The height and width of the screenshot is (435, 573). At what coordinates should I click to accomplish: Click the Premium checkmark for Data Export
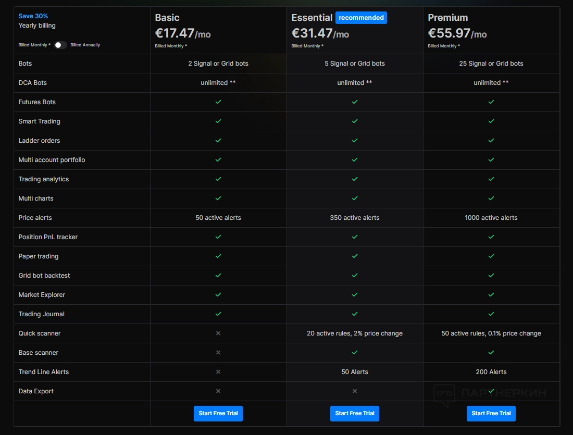tap(491, 391)
